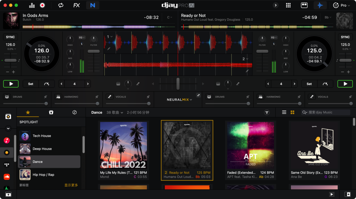Select the Spotlight star tab

(x=28, y=112)
